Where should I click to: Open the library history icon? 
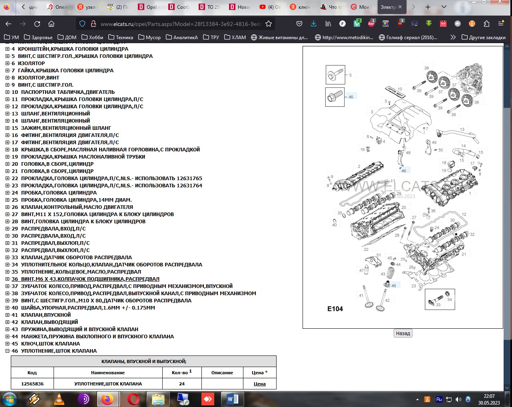pos(328,24)
